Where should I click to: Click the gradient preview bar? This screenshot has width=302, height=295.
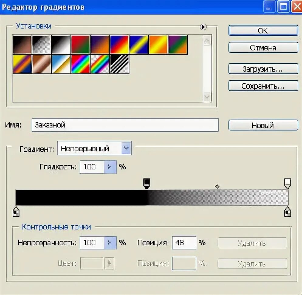coord(152,198)
